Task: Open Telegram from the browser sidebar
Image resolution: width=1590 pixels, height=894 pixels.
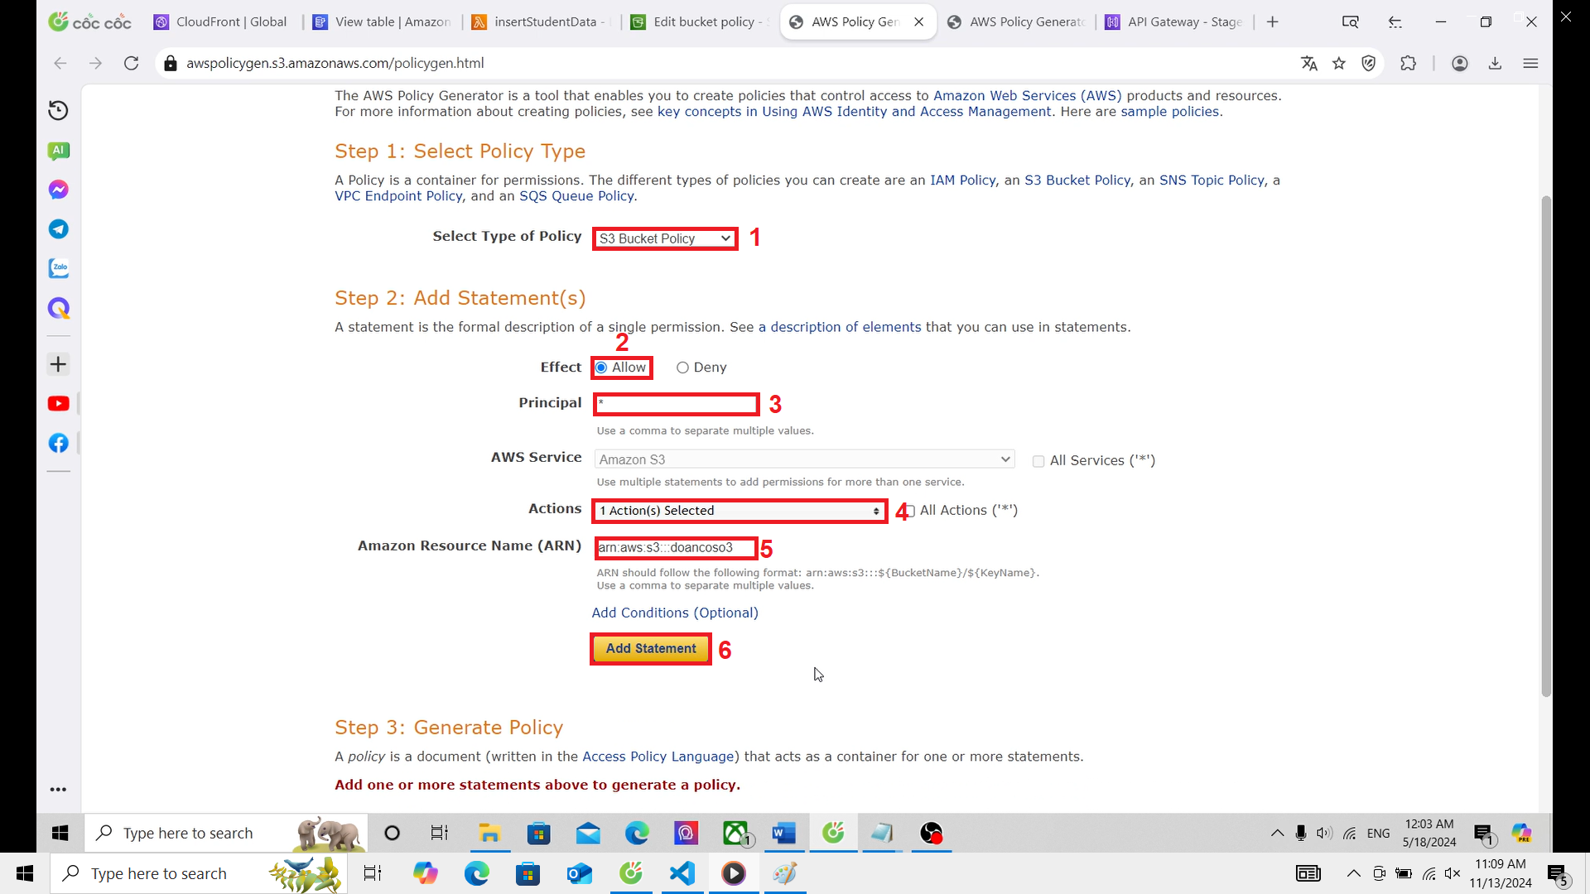Action: (58, 229)
